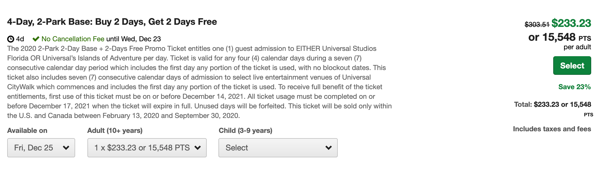This screenshot has width=596, height=172.
Task: Click the Total price summary line
Action: coord(552,104)
